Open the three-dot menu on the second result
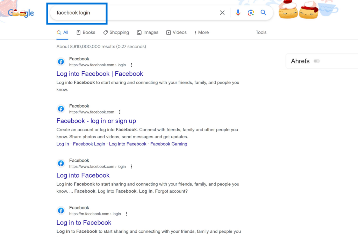The width and height of the screenshot is (358, 237). (x=120, y=112)
